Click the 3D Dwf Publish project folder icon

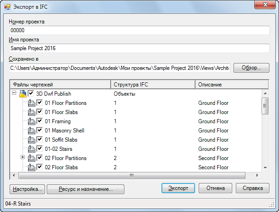(x=23, y=94)
